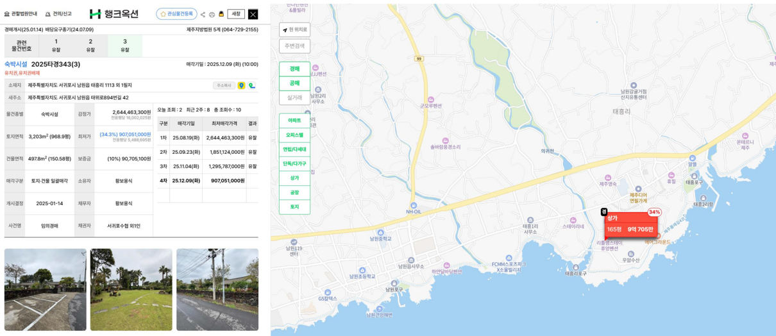Toggle the 경매 map filter

(294, 69)
